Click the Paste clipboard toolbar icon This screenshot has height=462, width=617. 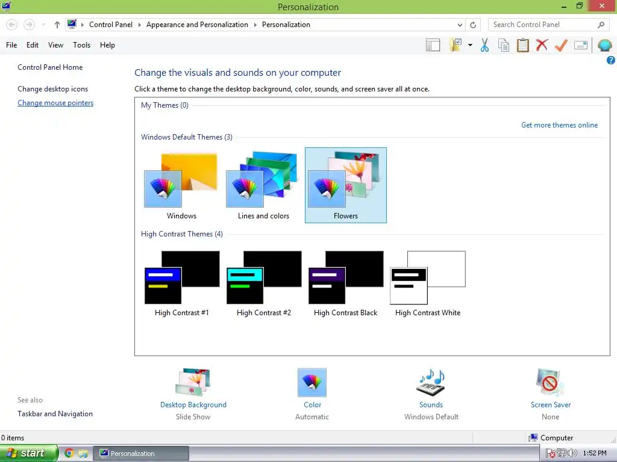click(522, 45)
